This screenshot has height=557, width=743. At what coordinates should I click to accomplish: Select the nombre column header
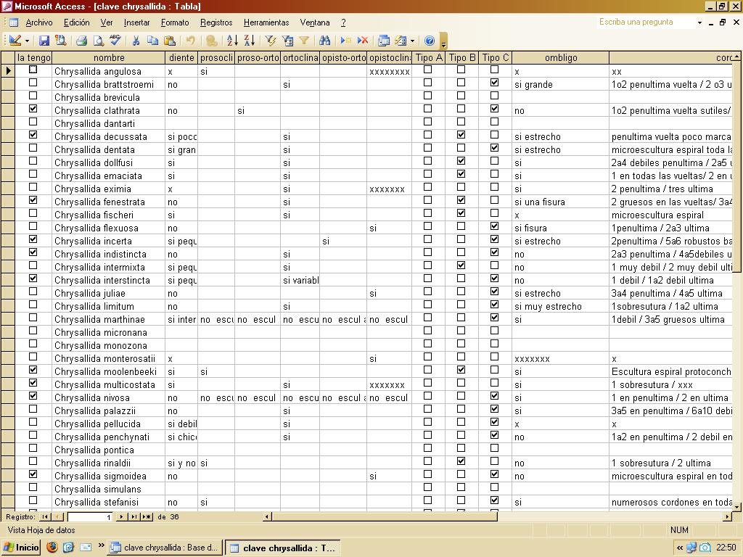(109, 58)
